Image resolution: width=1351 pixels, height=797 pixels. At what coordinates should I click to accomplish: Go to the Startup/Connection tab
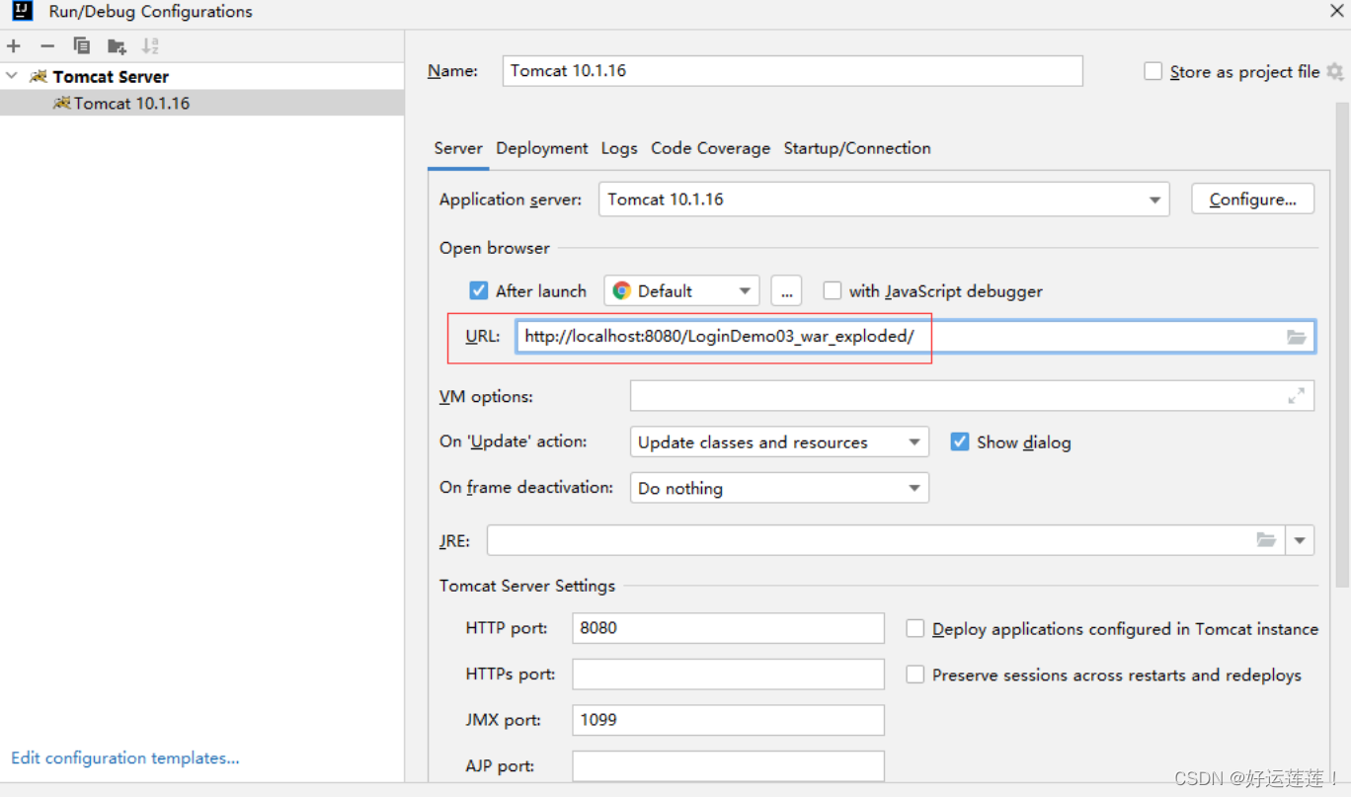point(857,148)
